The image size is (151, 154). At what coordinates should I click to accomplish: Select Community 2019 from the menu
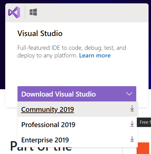pyautogui.click(x=78, y=109)
